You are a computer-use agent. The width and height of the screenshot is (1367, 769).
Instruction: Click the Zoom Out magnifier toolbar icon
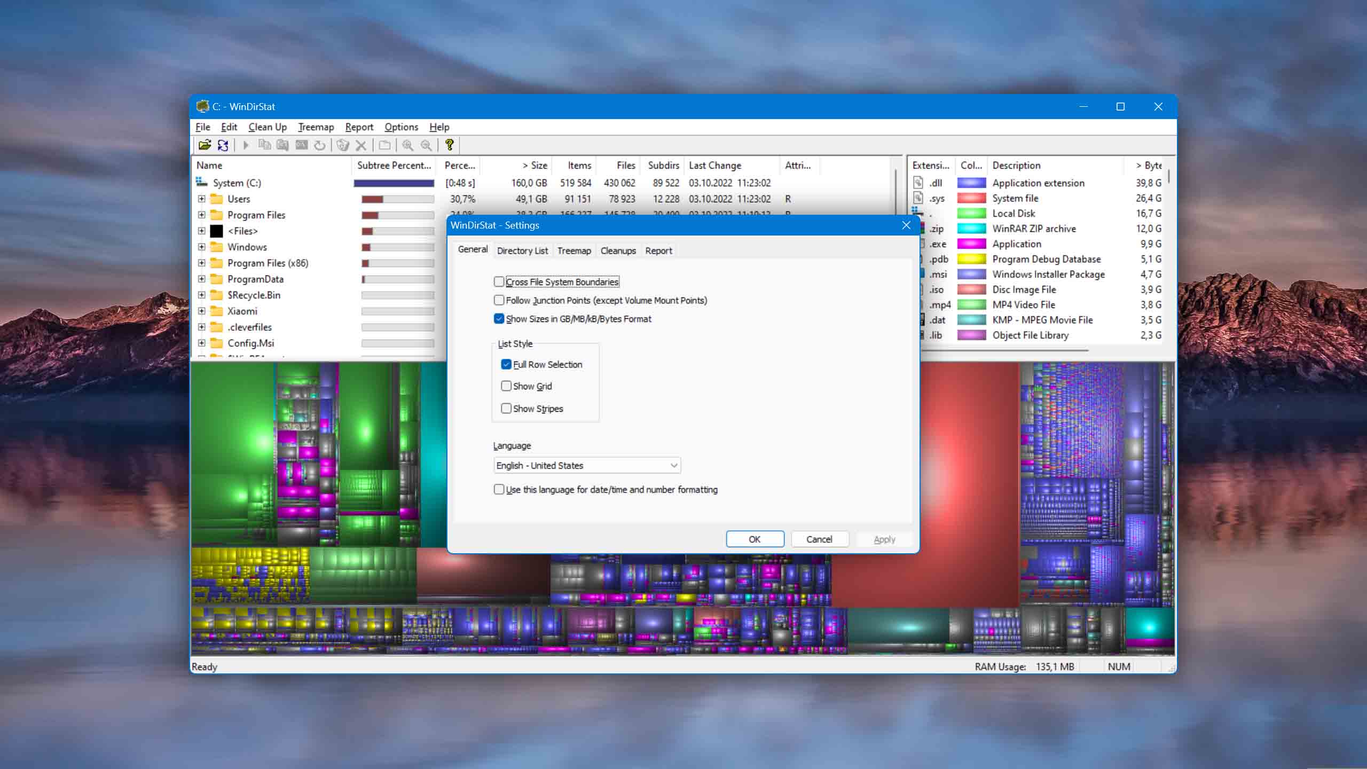(x=426, y=145)
